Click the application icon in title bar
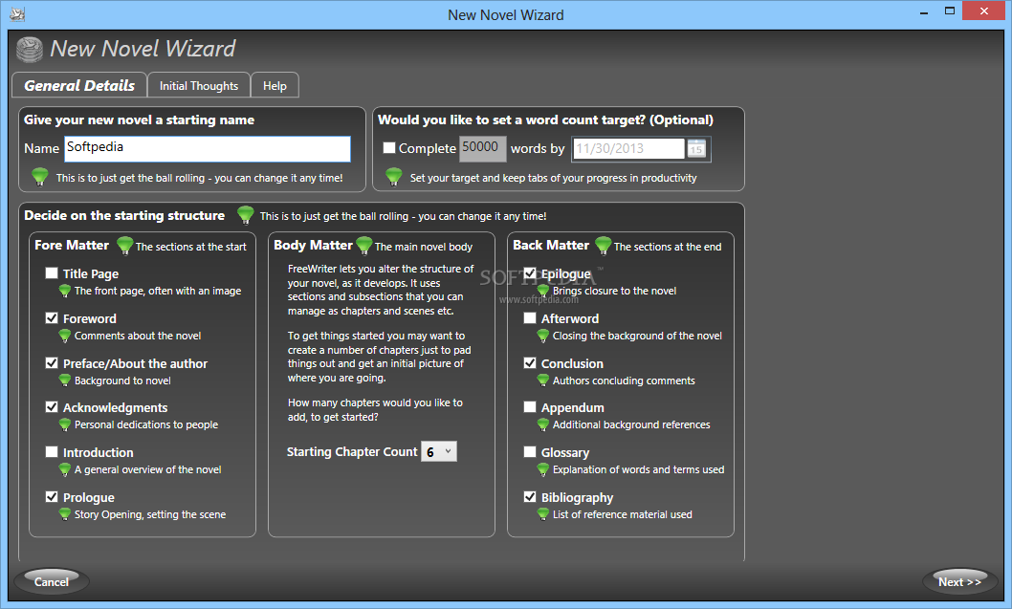The image size is (1012, 609). [17, 14]
